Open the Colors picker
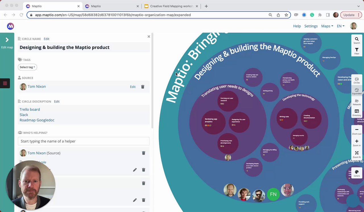Viewport: 364px width, 212px height. coord(357,173)
